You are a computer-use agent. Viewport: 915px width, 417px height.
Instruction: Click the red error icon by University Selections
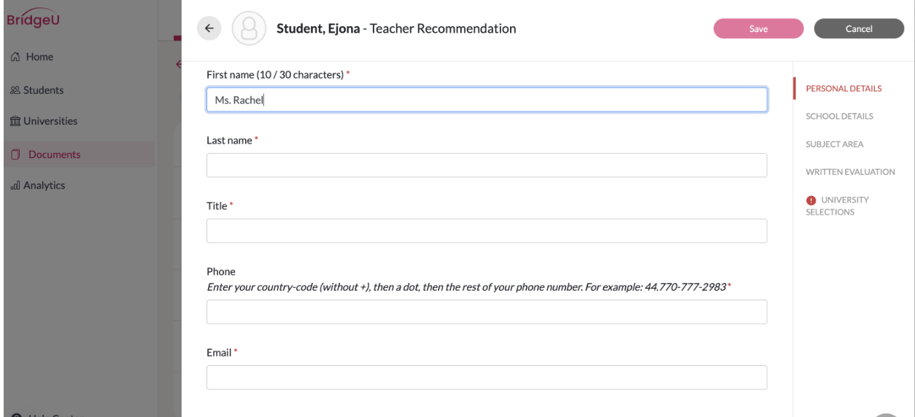[x=811, y=200]
